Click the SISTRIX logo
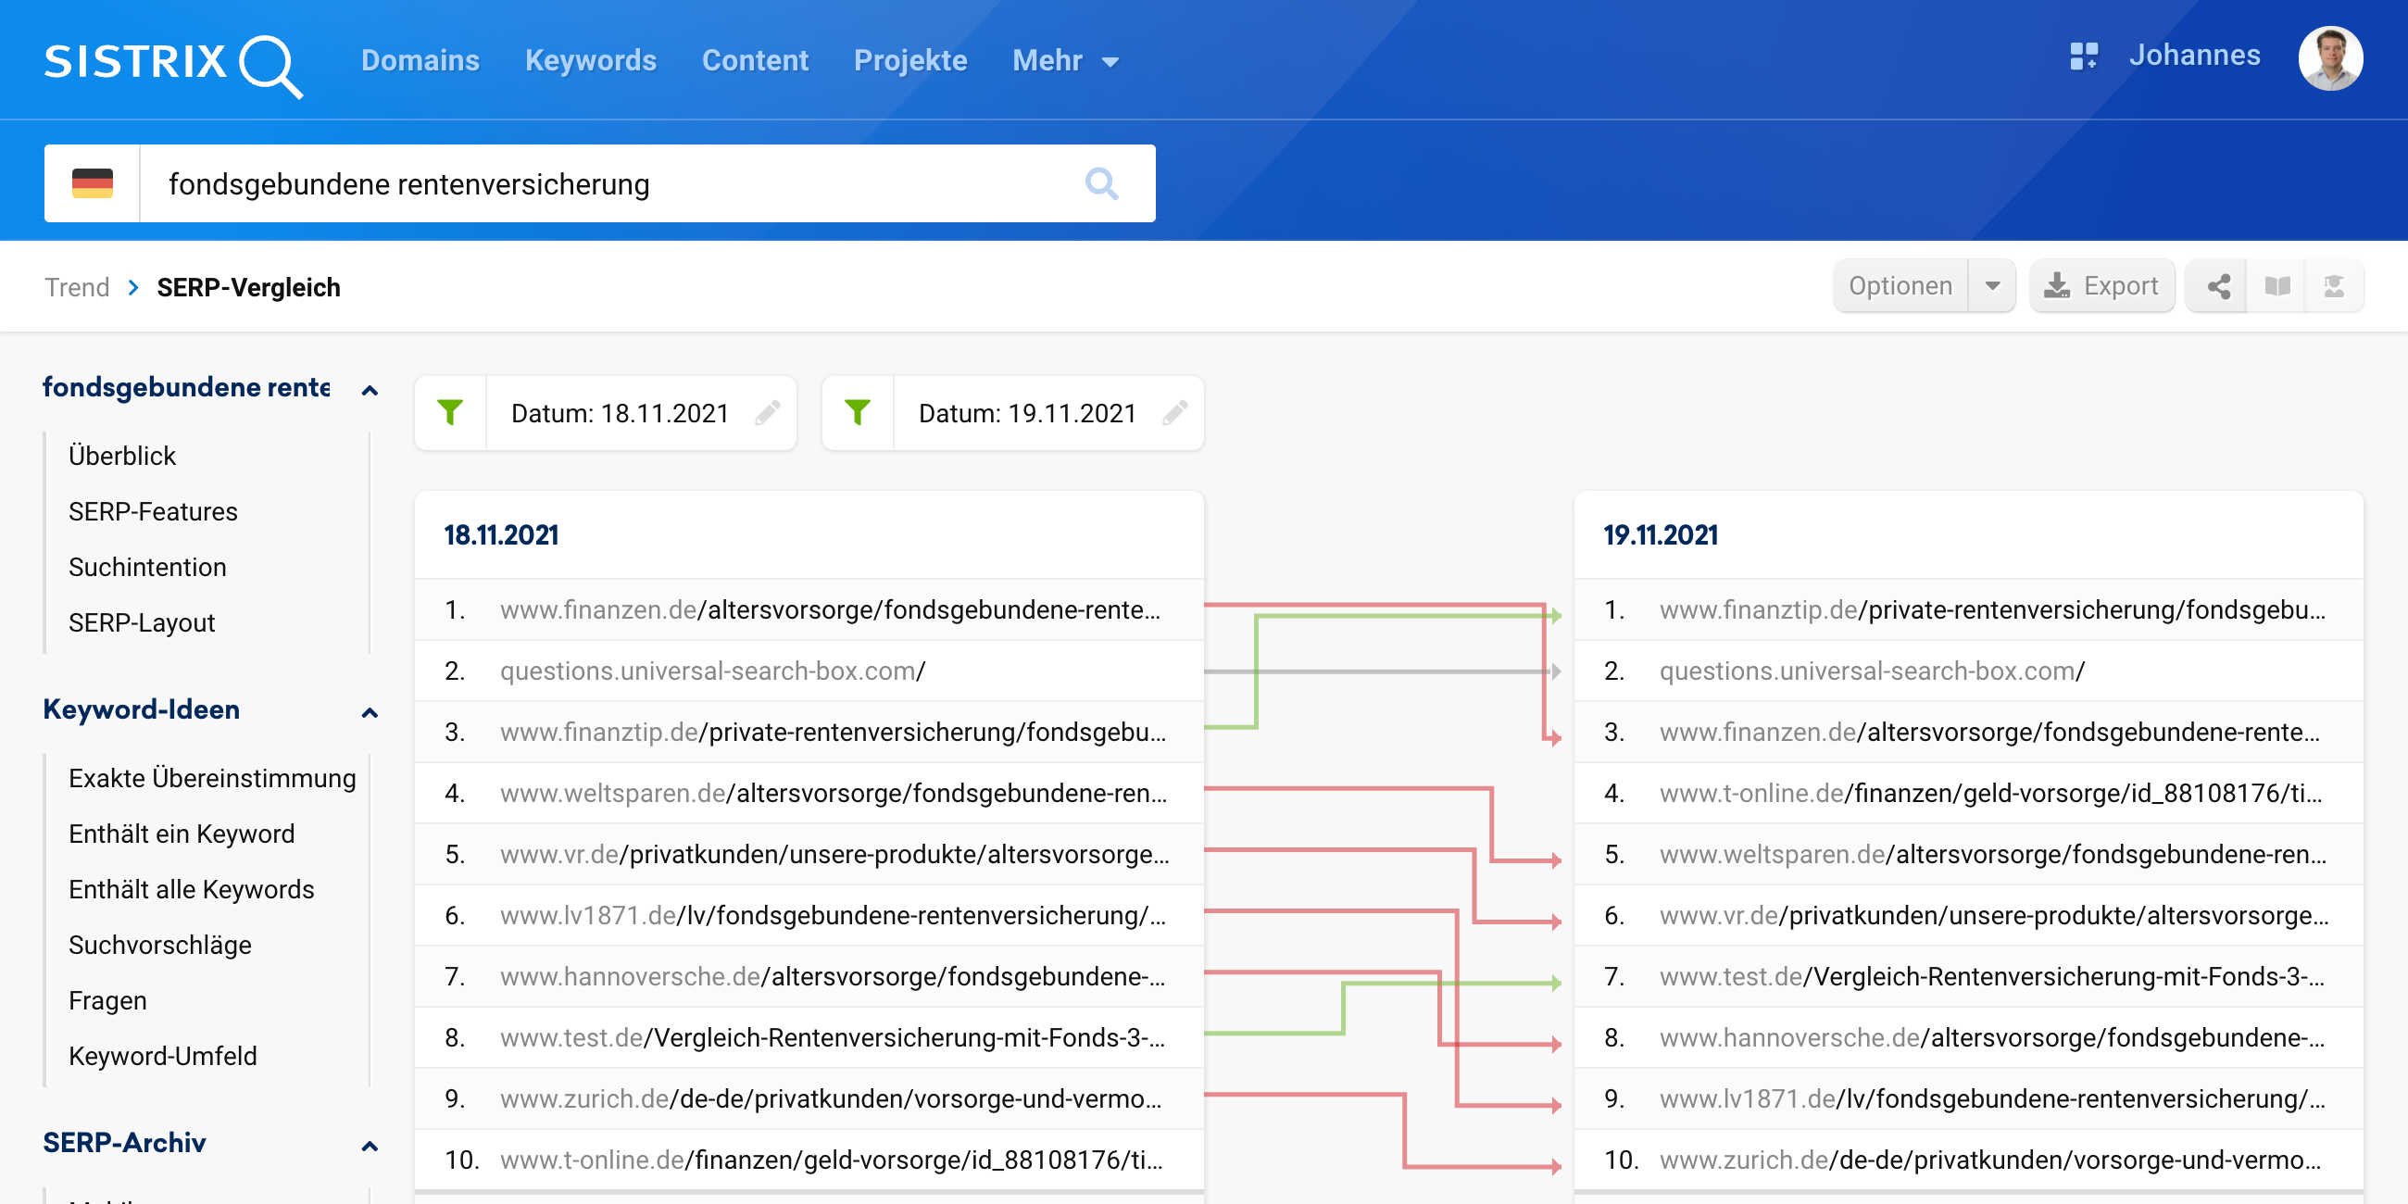Image resolution: width=2408 pixels, height=1204 pixels. point(173,63)
